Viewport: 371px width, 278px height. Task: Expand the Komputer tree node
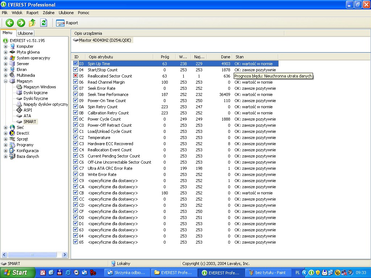coord(6,46)
